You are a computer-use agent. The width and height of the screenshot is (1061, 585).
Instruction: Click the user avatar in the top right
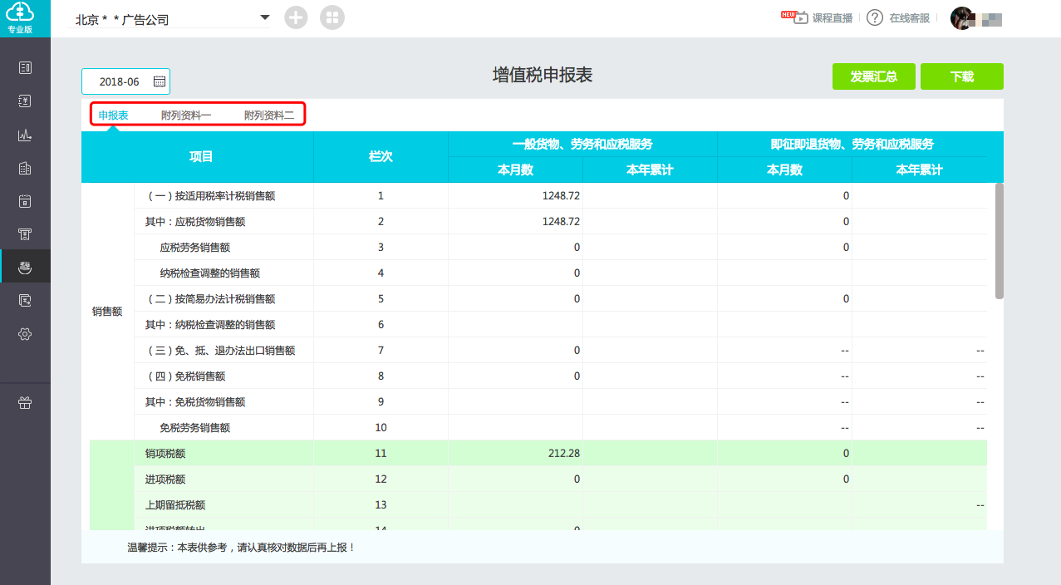point(962,18)
